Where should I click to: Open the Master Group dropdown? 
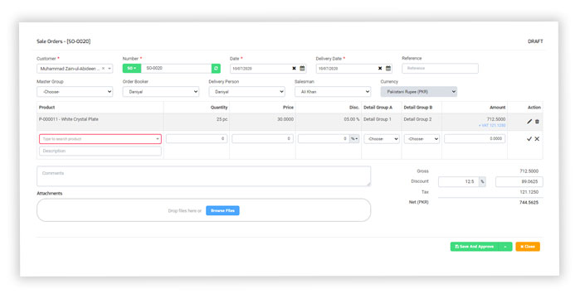75,91
